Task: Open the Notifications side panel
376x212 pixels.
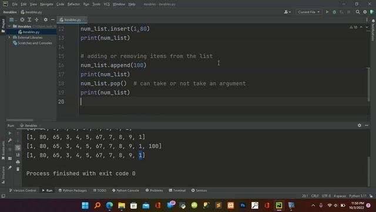Action: (x=373, y=30)
